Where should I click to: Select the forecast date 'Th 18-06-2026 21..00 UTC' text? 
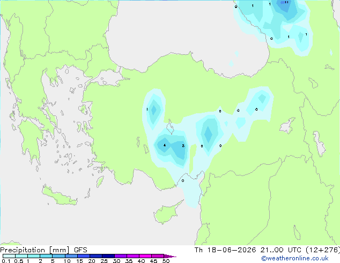pyautogui.click(x=248, y=250)
